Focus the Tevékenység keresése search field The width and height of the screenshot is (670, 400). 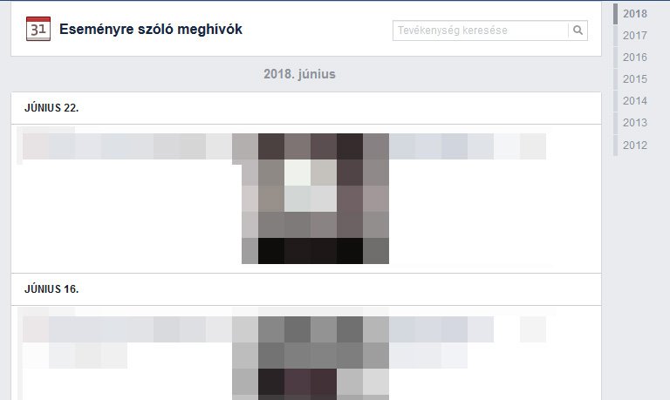pyautogui.click(x=481, y=31)
